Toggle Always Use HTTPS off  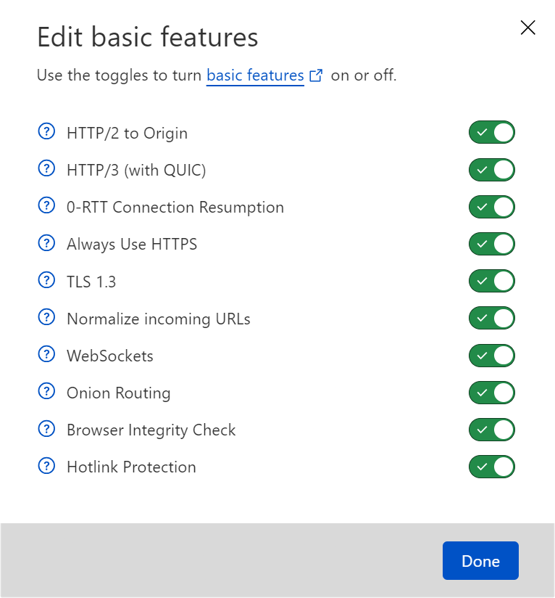pos(492,244)
